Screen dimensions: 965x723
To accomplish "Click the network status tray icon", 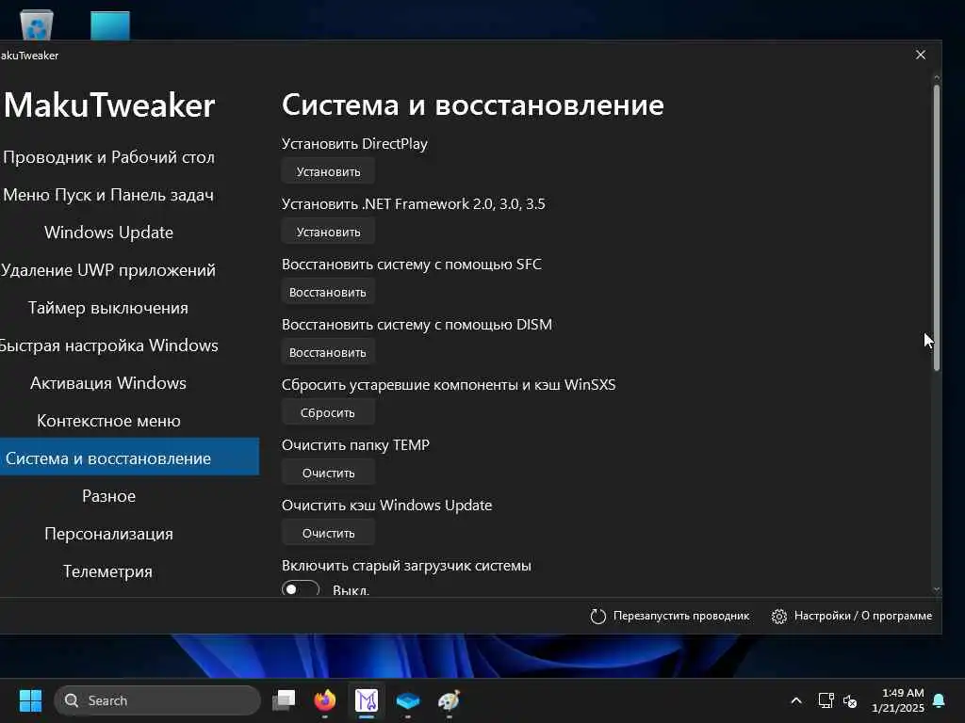I will [x=826, y=700].
